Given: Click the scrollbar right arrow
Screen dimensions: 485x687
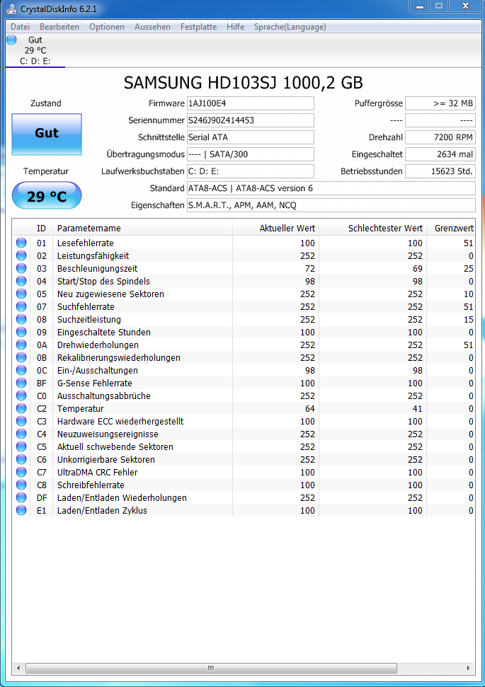Looking at the screenshot, I should click(468, 668).
